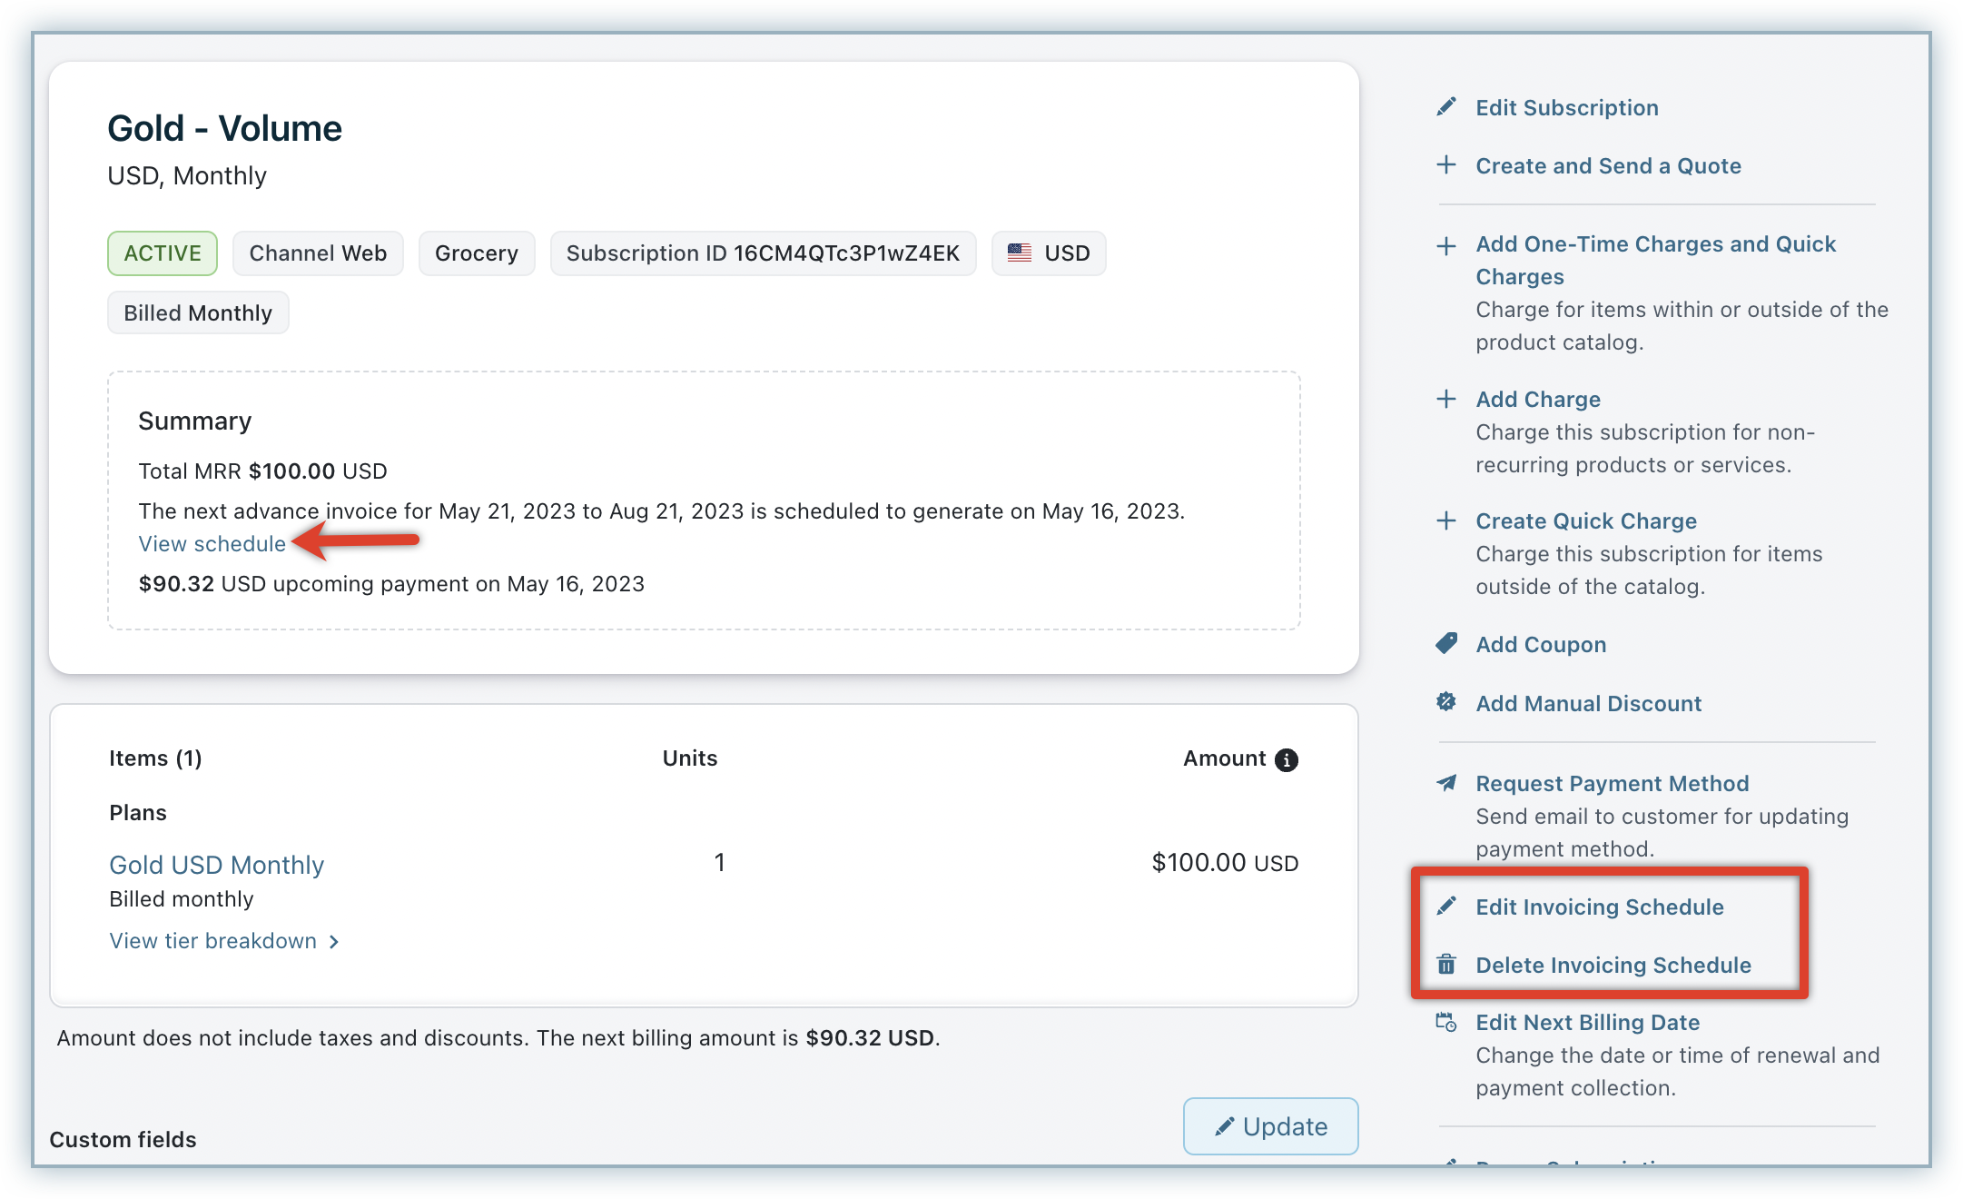The image size is (1963, 1199).
Task: Click the calendar icon for Edit Next Billing Date
Action: 1446,1022
